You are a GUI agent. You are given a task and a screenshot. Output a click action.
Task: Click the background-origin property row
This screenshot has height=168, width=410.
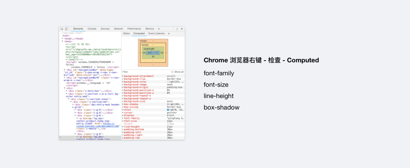point(153,87)
